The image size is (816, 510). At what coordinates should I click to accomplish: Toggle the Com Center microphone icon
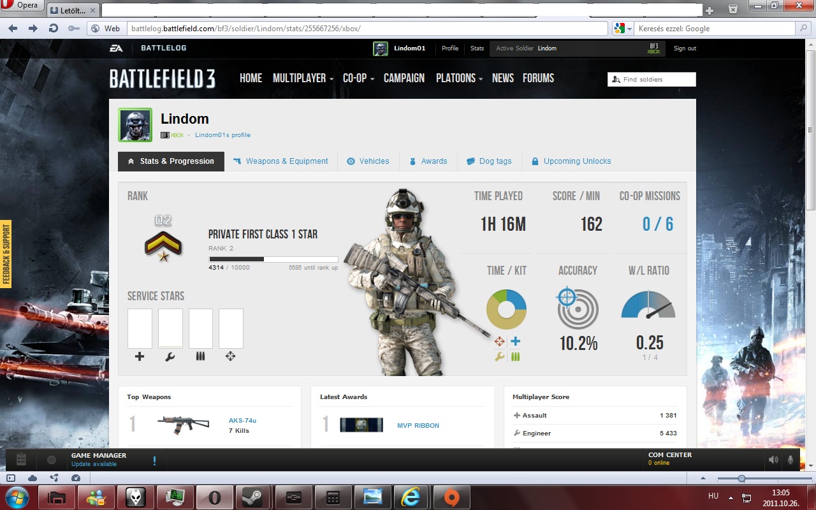point(791,460)
